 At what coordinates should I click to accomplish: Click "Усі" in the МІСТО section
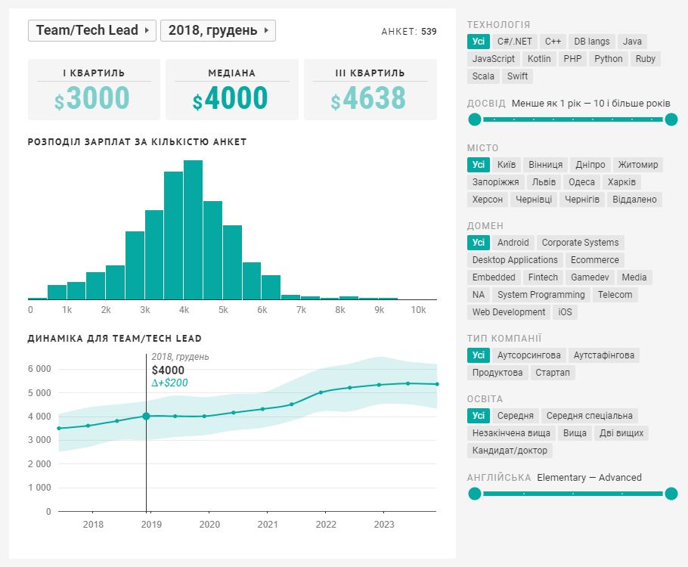tap(478, 164)
